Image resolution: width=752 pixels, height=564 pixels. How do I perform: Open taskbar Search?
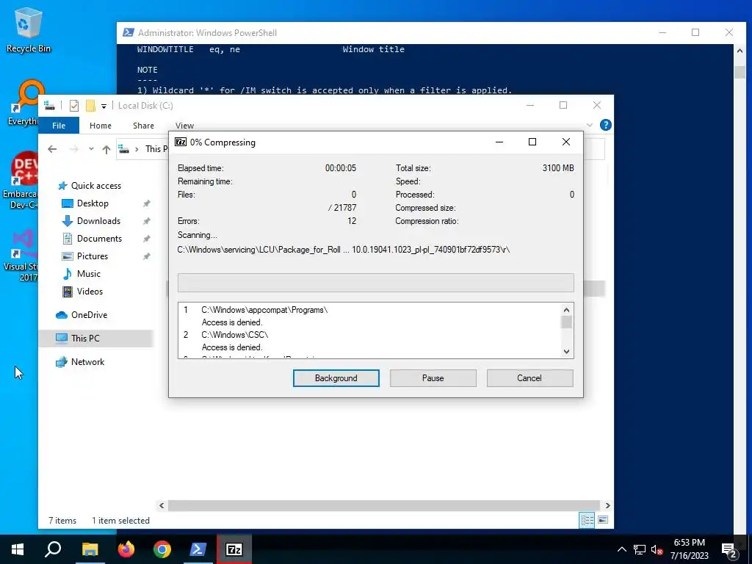point(53,549)
